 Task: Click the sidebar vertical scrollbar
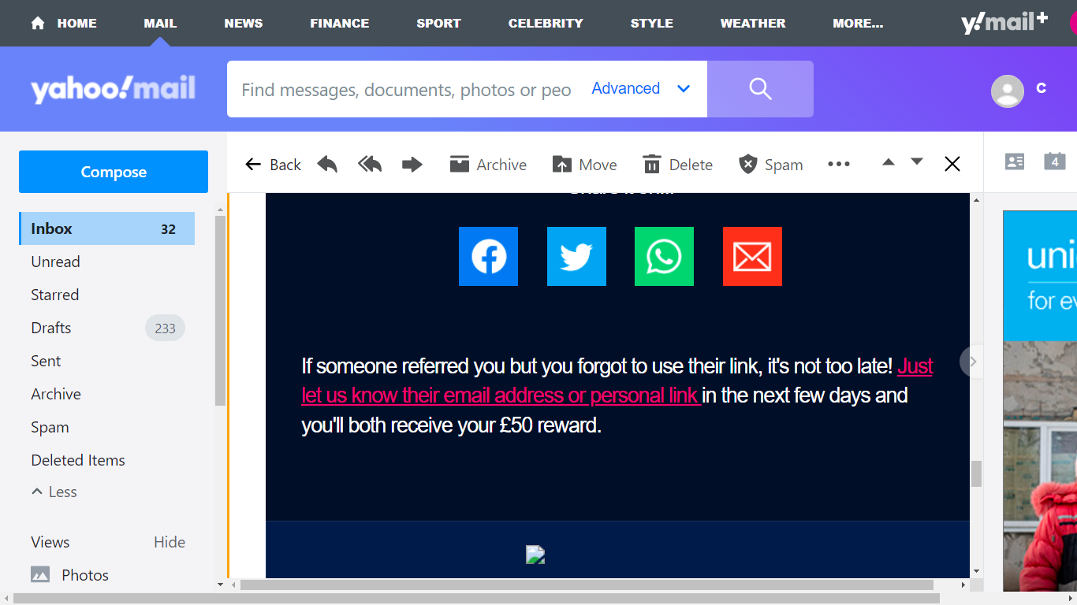point(220,310)
